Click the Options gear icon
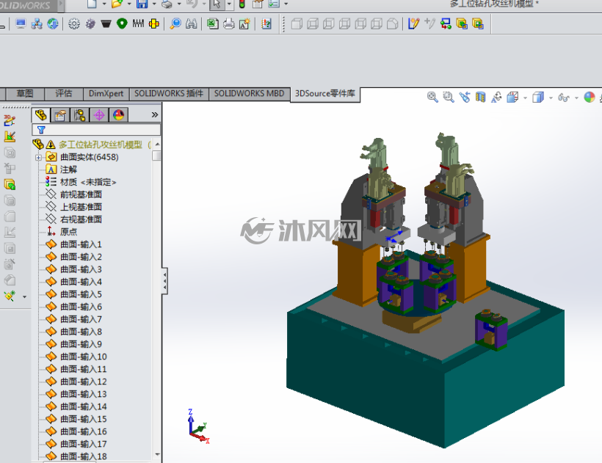602x463 pixels. coord(74,23)
